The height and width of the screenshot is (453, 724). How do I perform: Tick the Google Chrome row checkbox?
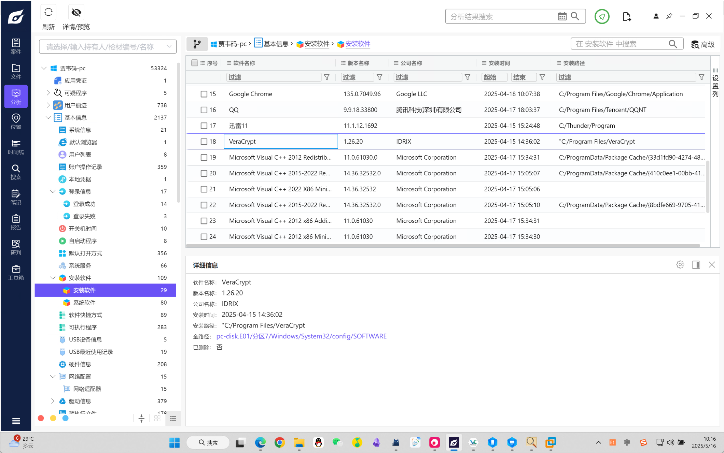[204, 94]
